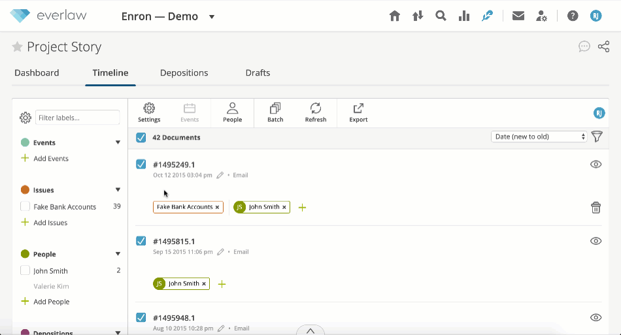This screenshot has width=621, height=335.
Task: Collapse the People label section
Action: [x=118, y=254]
